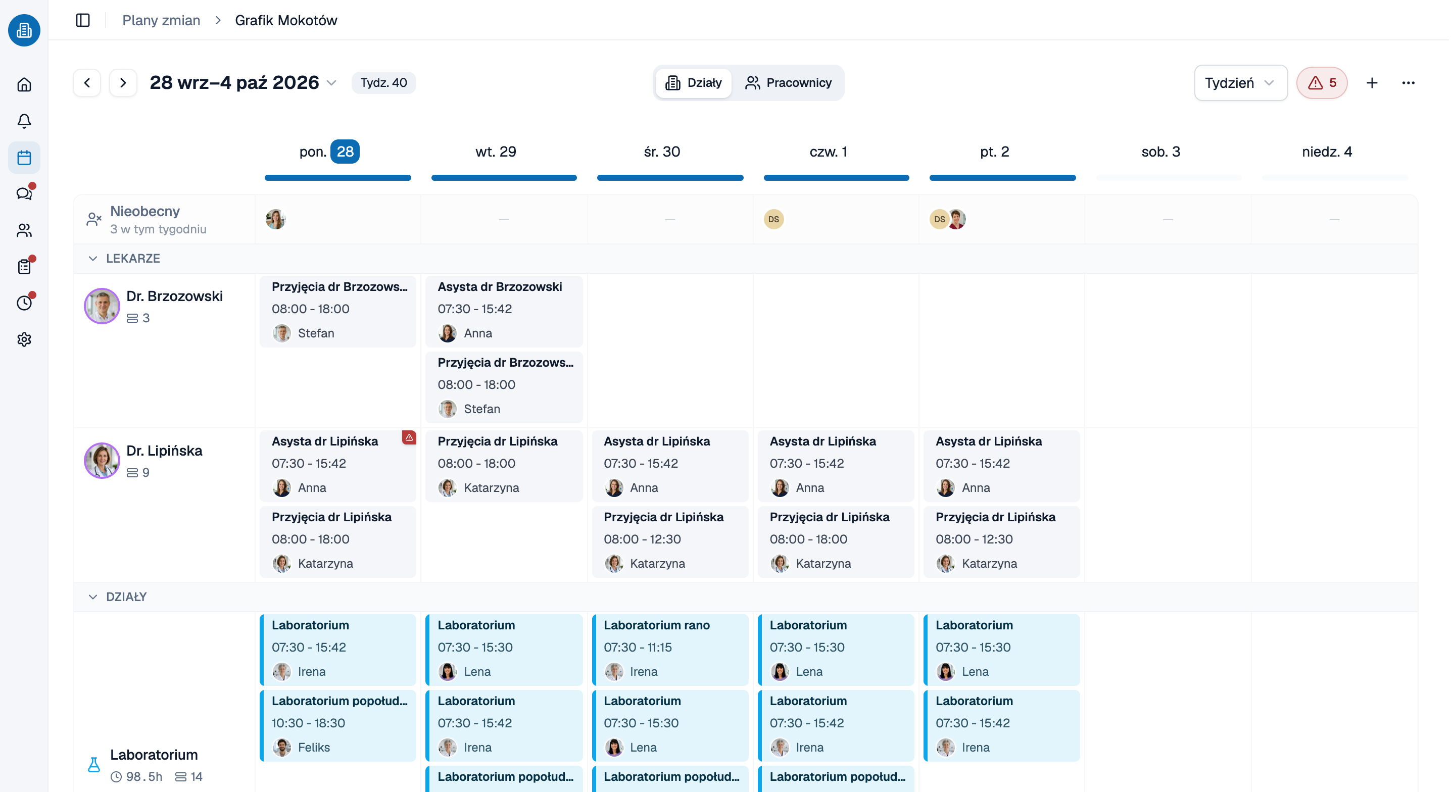Image resolution: width=1455 pixels, height=792 pixels.
Task: Click the plus add button
Action: [x=1372, y=83]
